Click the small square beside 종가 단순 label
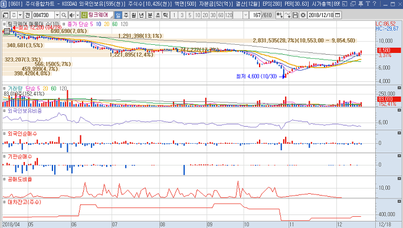Screen dimensions: 403x228 tap(64, 24)
